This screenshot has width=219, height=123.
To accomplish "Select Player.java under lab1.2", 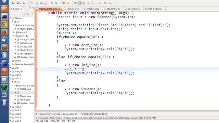I will click(x=25, y=96).
